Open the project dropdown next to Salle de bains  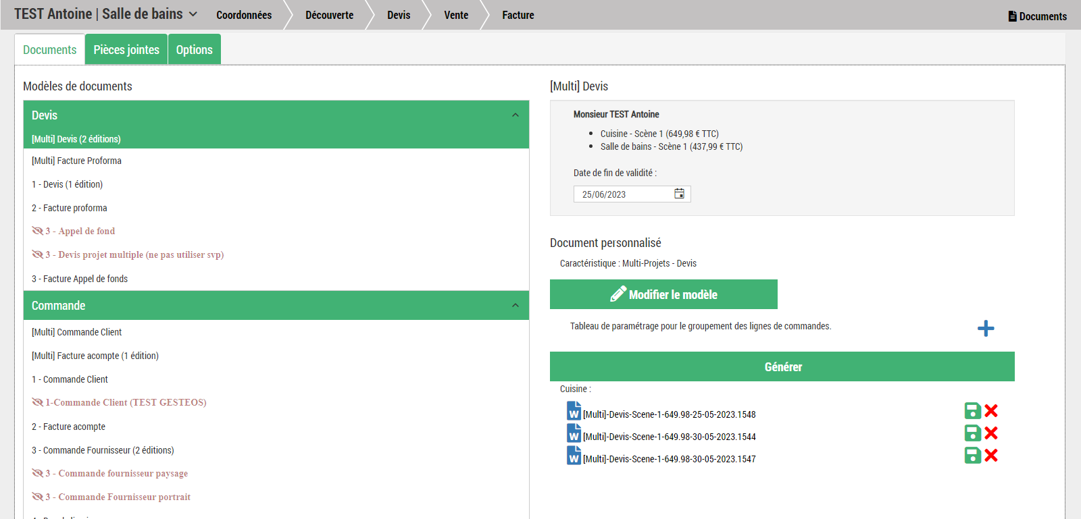point(193,14)
